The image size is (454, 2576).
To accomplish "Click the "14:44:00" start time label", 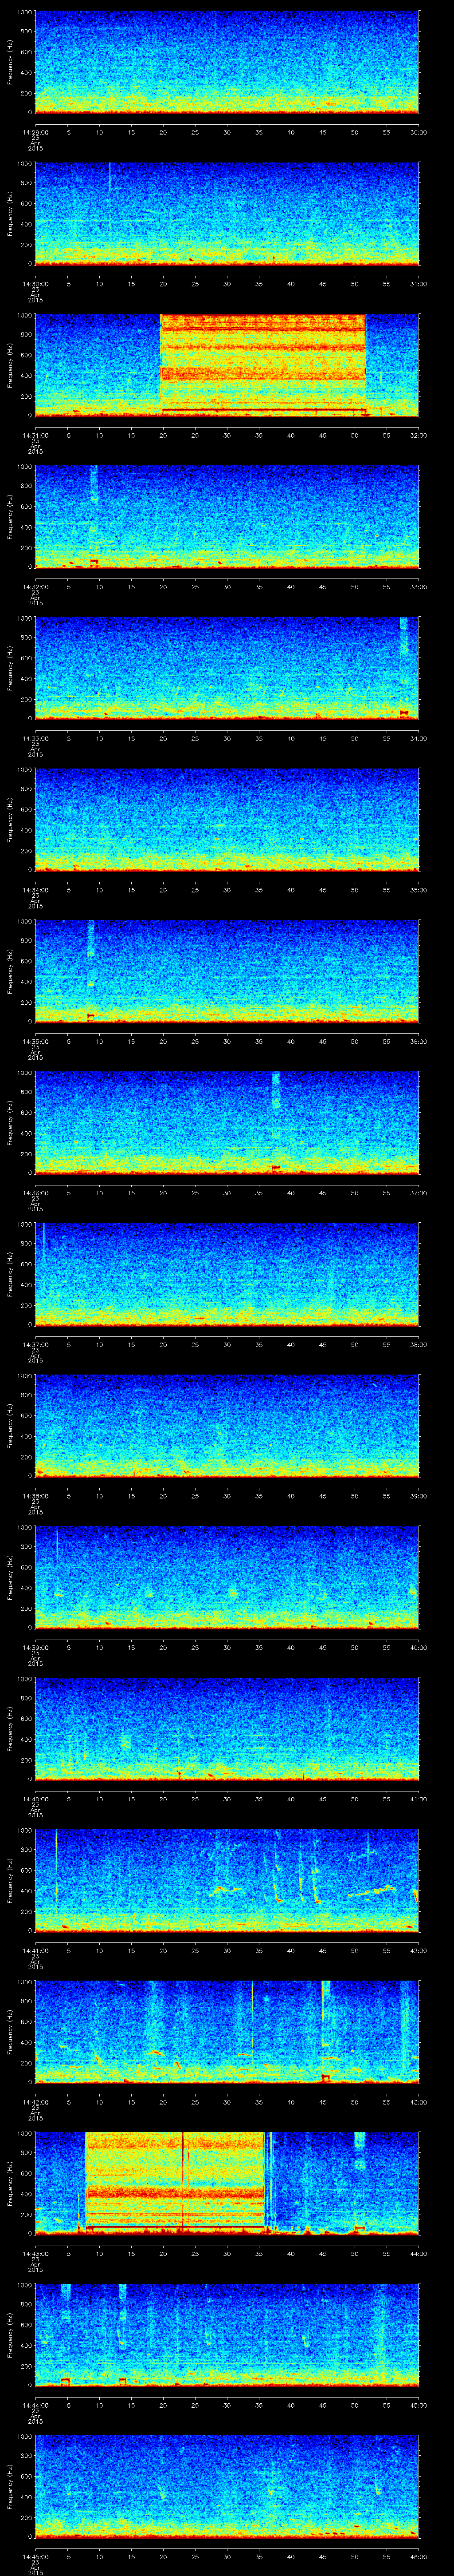I will (35, 2405).
